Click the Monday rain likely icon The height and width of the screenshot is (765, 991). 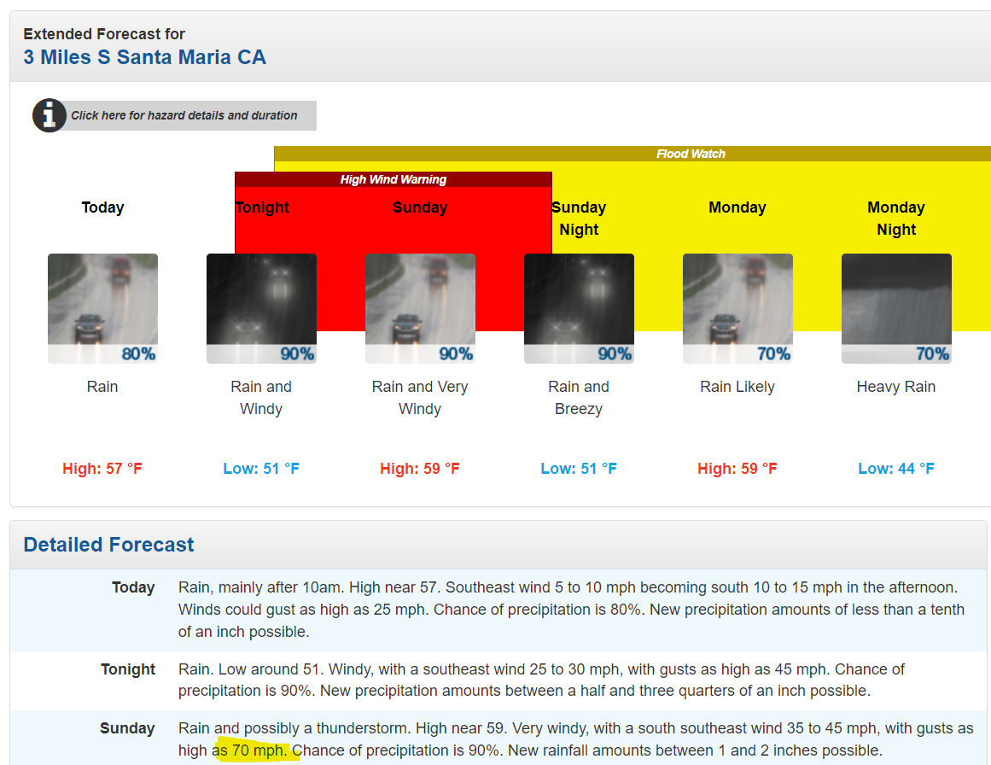point(737,308)
